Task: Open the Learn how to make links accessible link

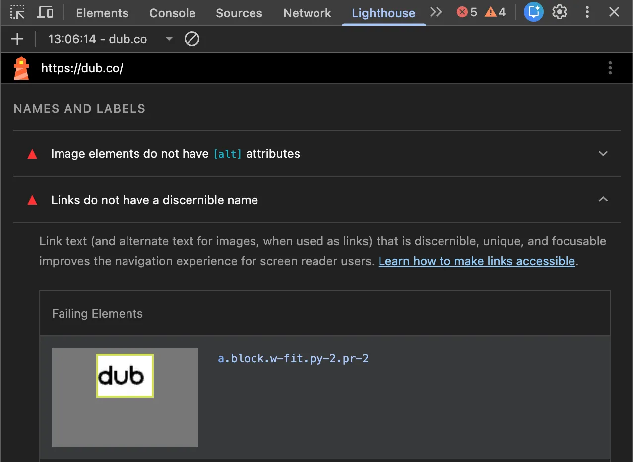Action: (x=477, y=261)
